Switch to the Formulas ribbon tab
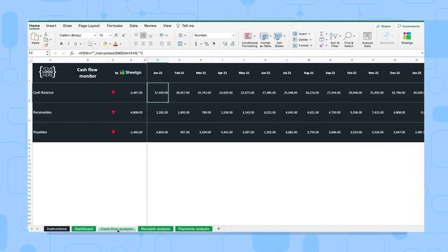448x252 pixels. point(115,26)
